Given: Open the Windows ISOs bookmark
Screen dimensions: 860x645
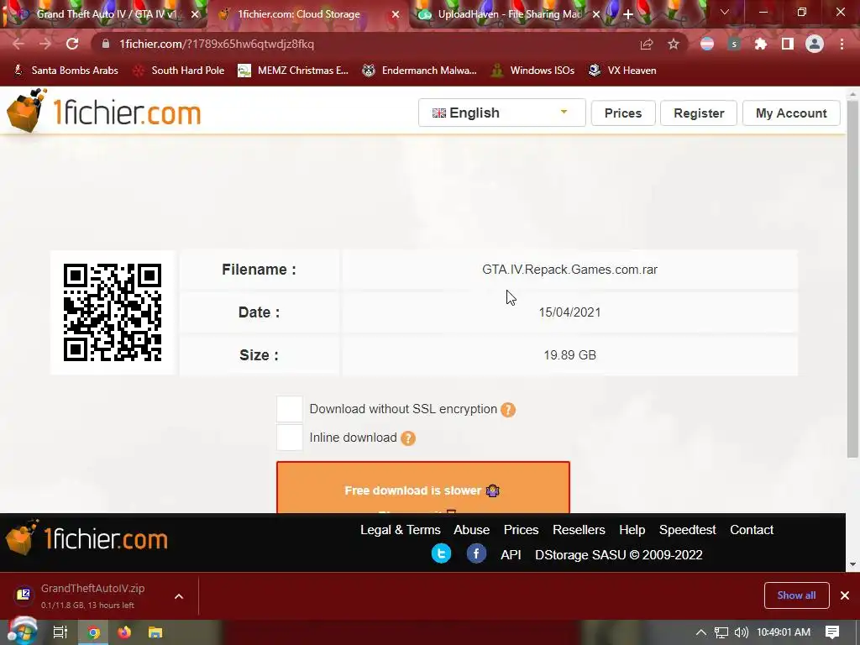Looking at the screenshot, I should click(x=532, y=71).
